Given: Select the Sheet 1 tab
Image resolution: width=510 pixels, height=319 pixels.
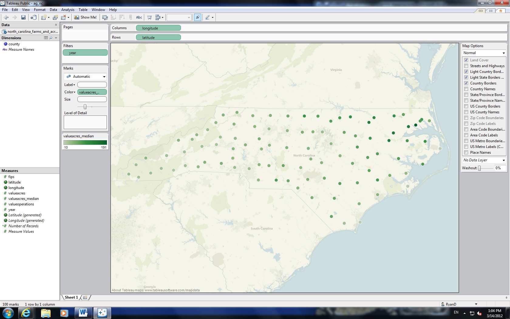Looking at the screenshot, I should click(x=71, y=297).
